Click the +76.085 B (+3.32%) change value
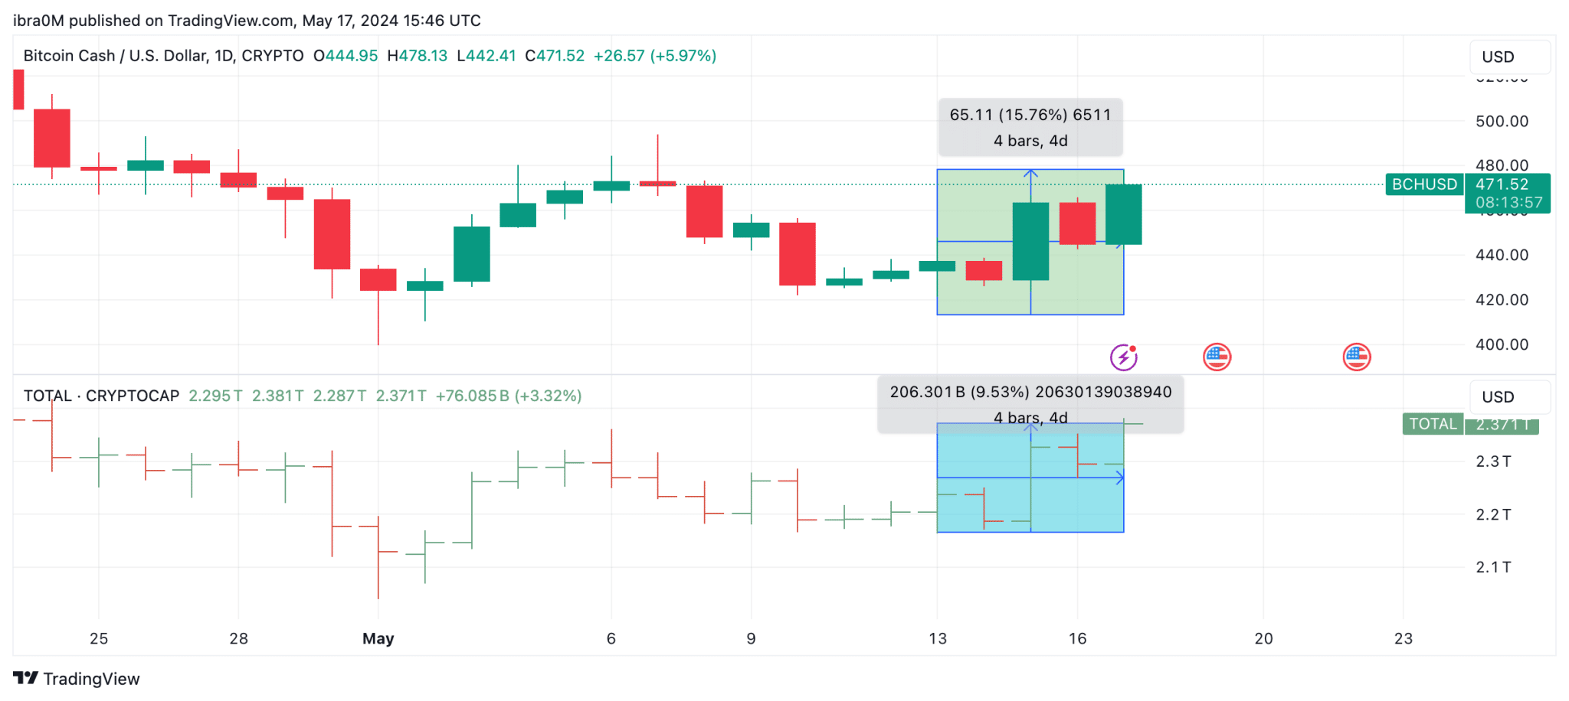1569x701 pixels. click(509, 396)
